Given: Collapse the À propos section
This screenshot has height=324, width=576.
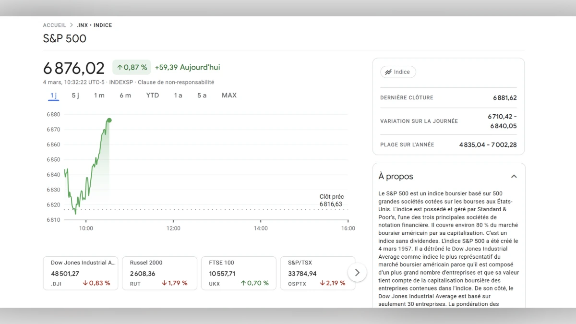Looking at the screenshot, I should (514, 176).
